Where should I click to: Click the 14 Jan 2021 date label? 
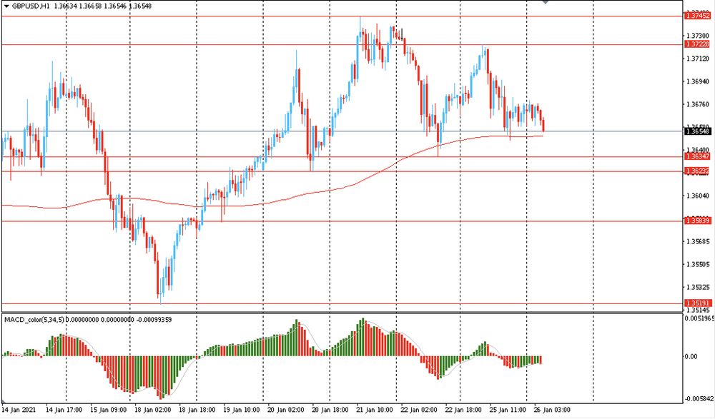tap(19, 410)
